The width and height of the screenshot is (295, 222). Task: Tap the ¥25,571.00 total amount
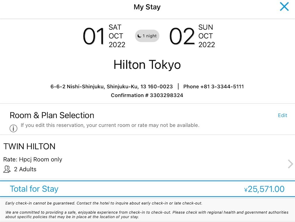264,189
